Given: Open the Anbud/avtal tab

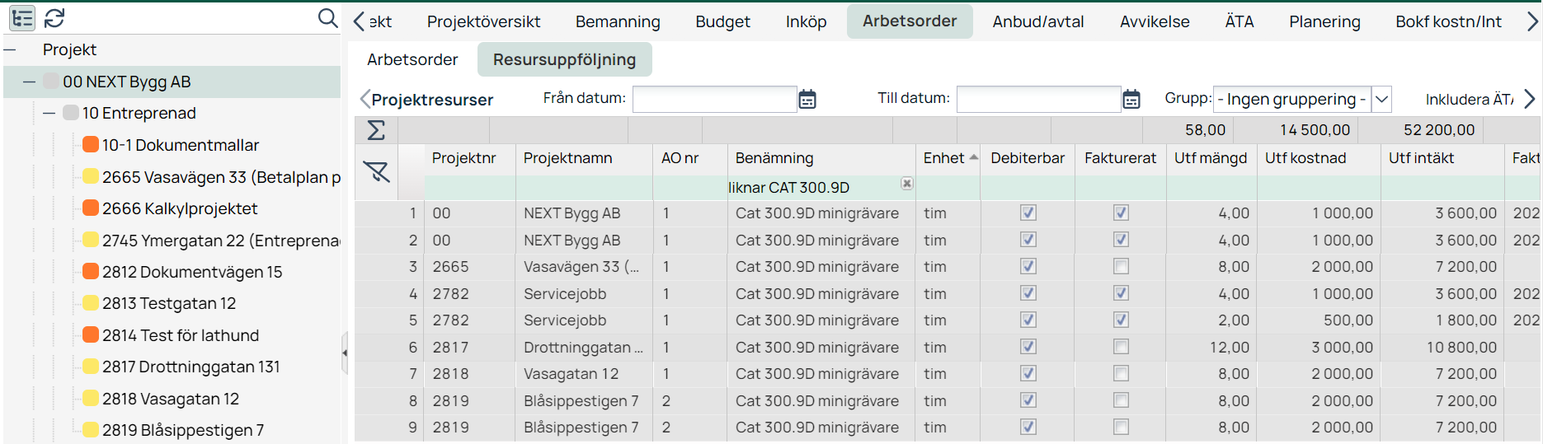Looking at the screenshot, I should click(1037, 21).
